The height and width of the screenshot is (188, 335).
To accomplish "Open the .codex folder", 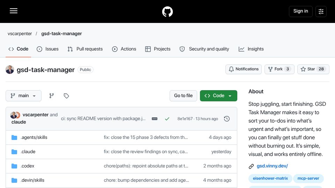I will tap(27, 166).
